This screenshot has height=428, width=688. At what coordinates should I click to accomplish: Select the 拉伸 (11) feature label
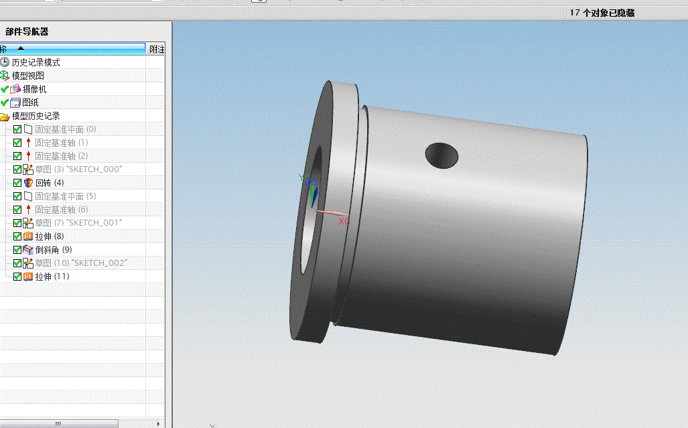point(52,277)
